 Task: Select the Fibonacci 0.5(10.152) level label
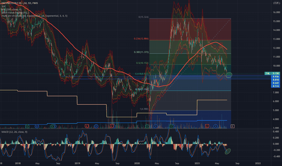click(142, 63)
